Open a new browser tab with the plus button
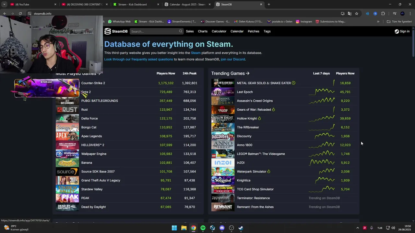This screenshot has height=233, width=415. pyautogui.click(x=269, y=4)
